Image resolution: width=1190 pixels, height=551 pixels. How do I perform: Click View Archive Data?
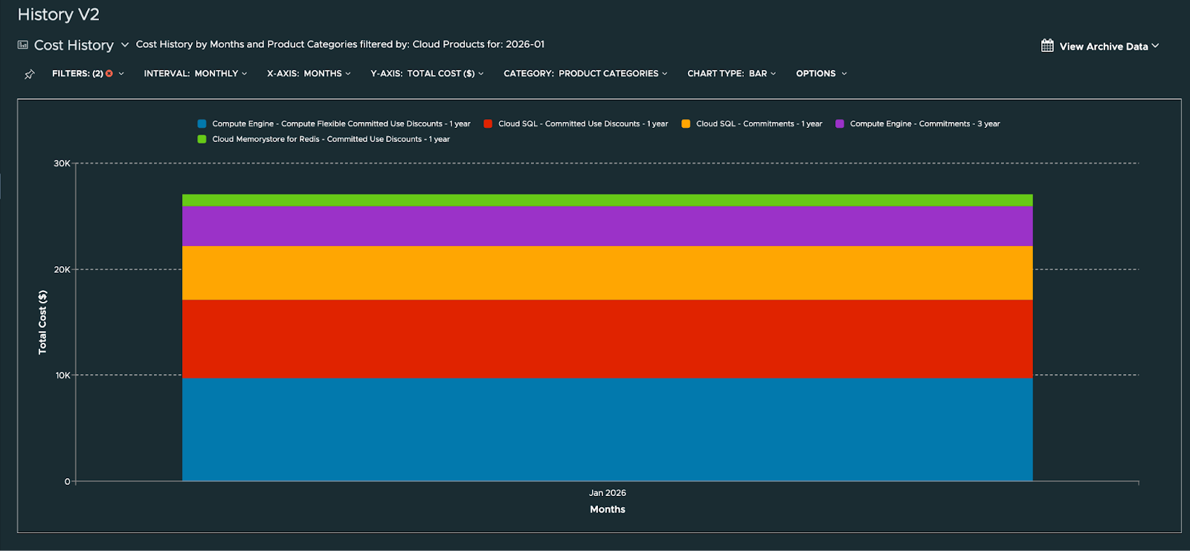click(x=1104, y=46)
